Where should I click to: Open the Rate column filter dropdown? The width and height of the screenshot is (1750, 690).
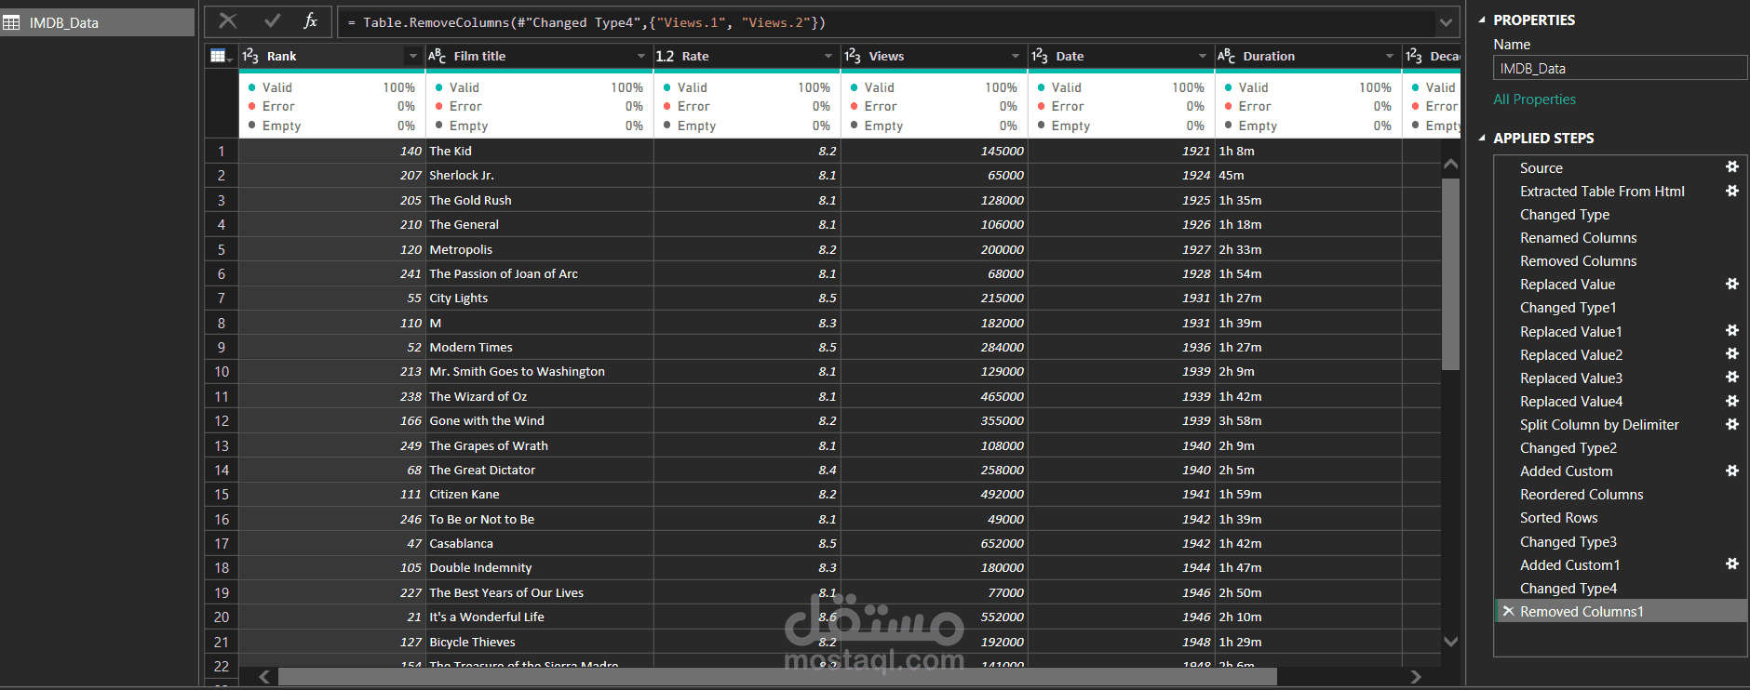click(828, 56)
